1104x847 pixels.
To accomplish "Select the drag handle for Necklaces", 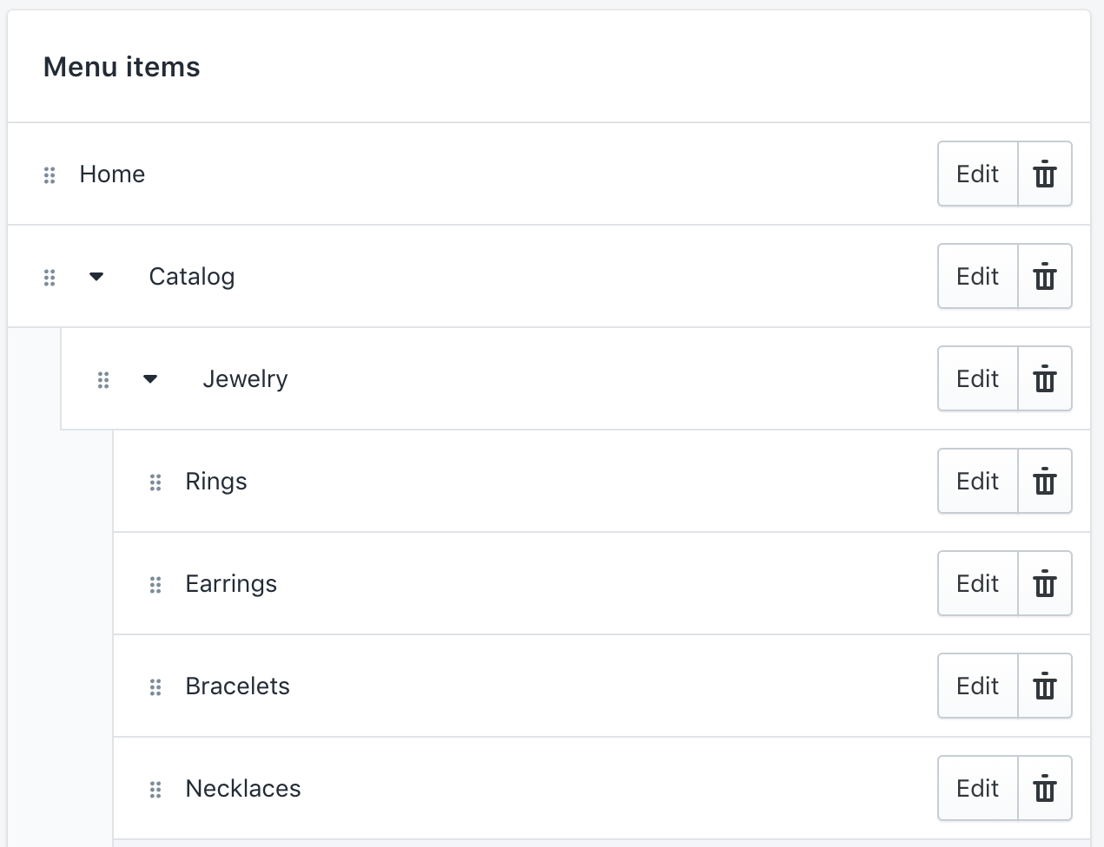I will coord(155,790).
